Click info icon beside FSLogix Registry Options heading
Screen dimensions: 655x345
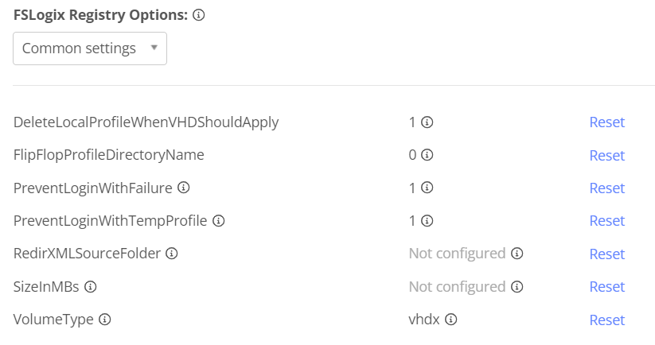199,15
